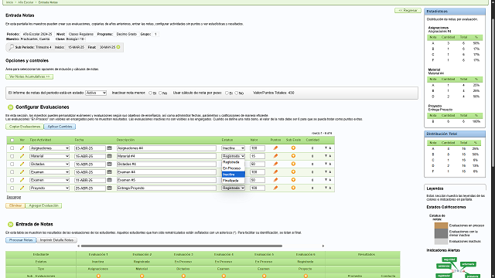Viewport: 495px width, 278px height.
Task: Click the Procesar Notas button
Action: [21, 240]
